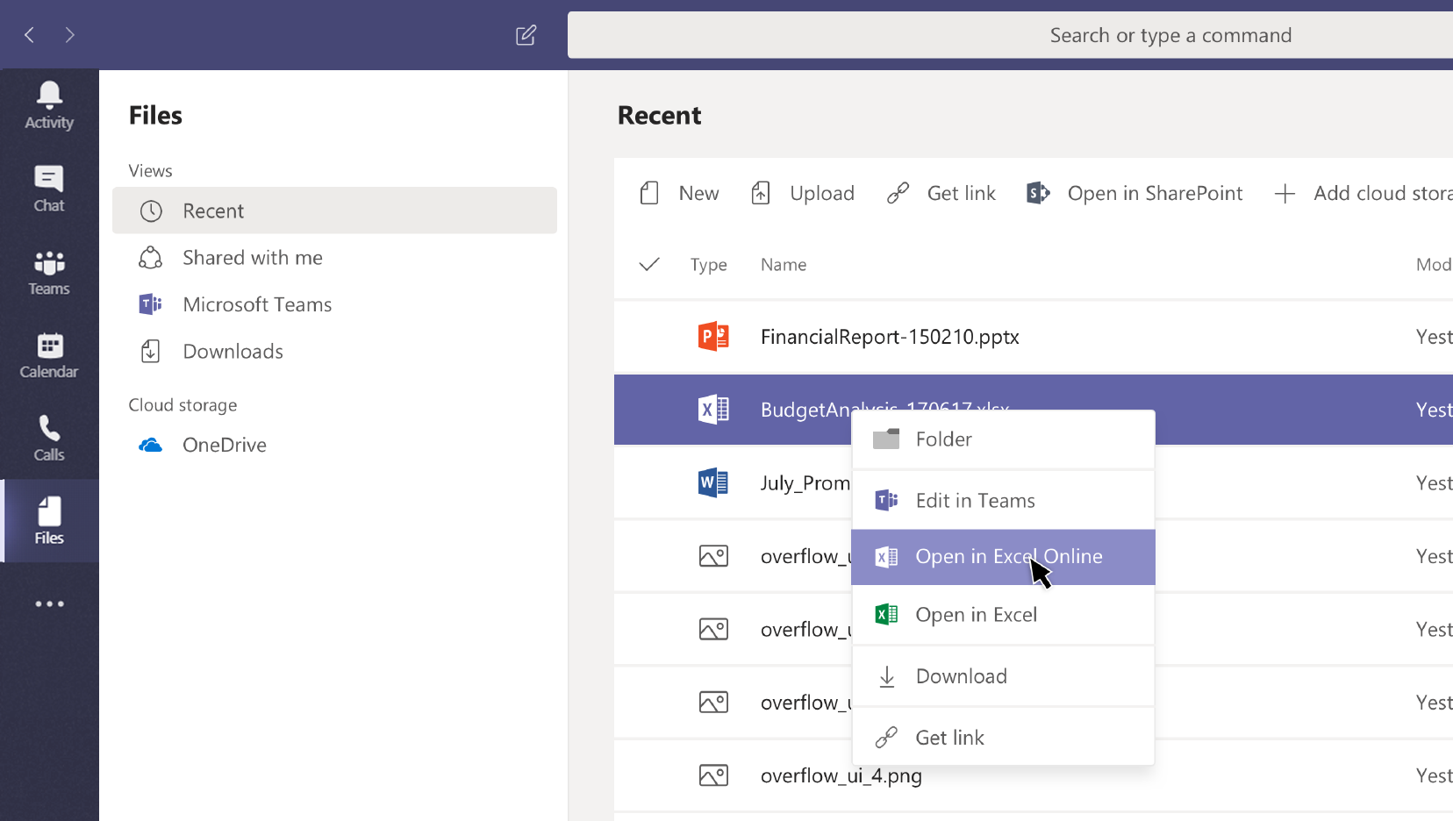This screenshot has height=821, width=1453.
Task: Click Upload in the toolbar
Action: pyautogui.click(x=803, y=193)
